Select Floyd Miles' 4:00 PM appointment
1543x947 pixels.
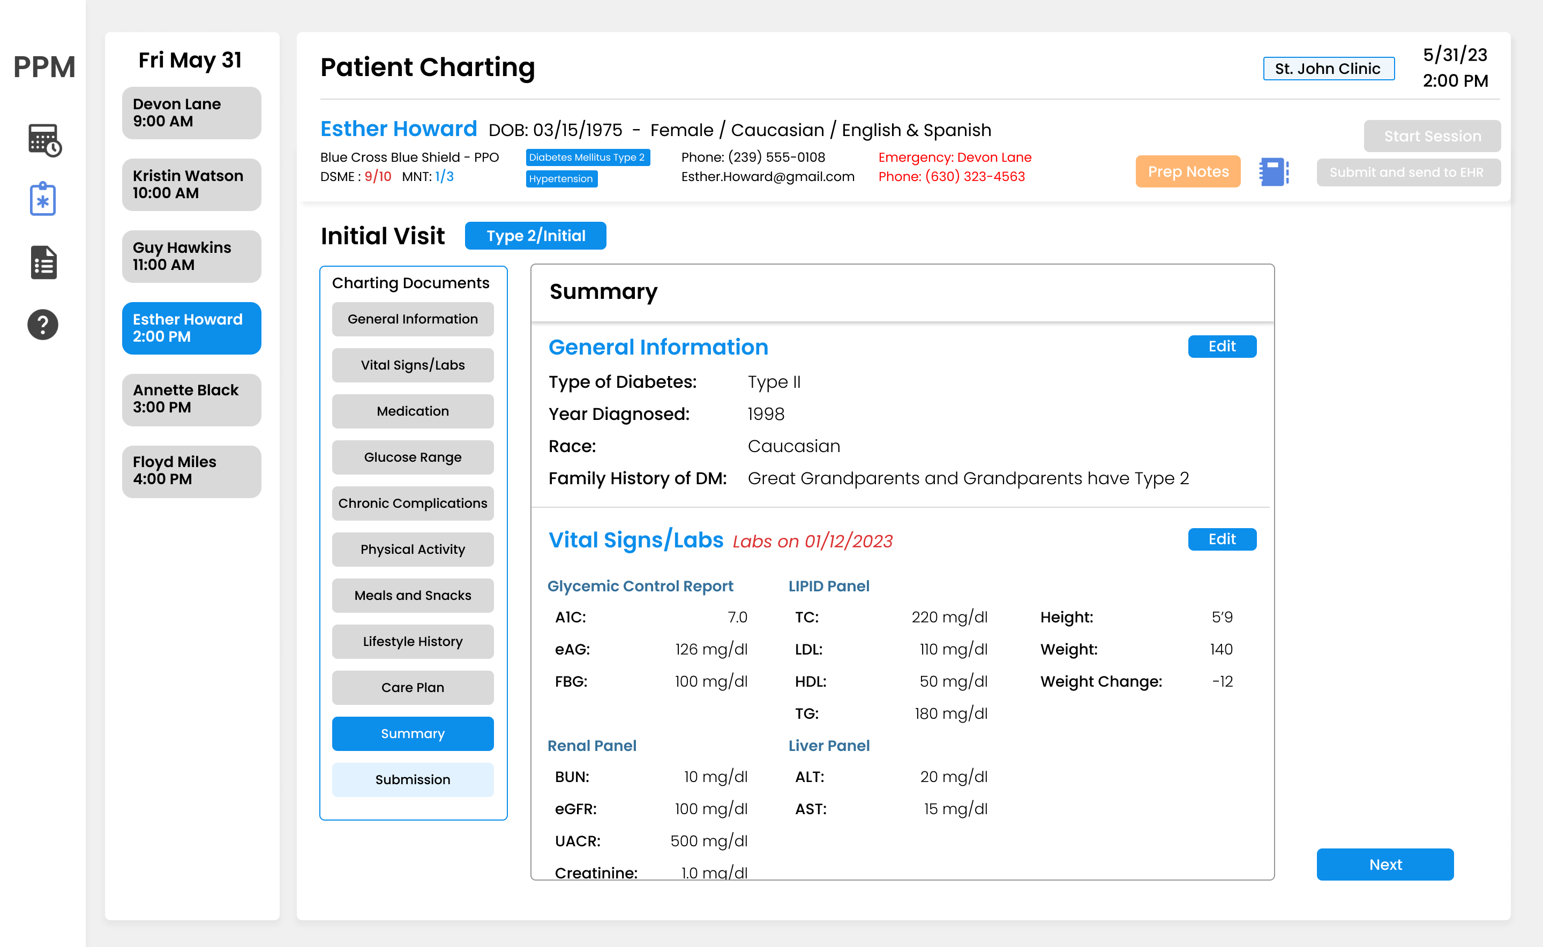click(192, 471)
